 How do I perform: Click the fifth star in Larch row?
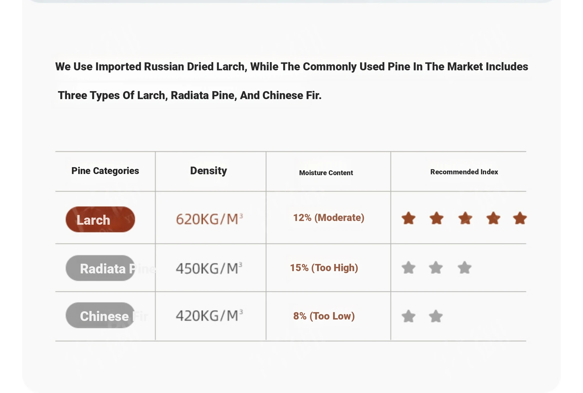[520, 218]
